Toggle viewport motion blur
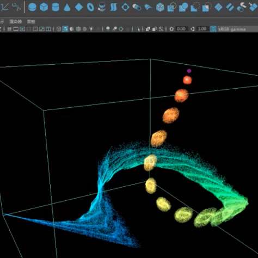258x258 pixels. [115, 29]
